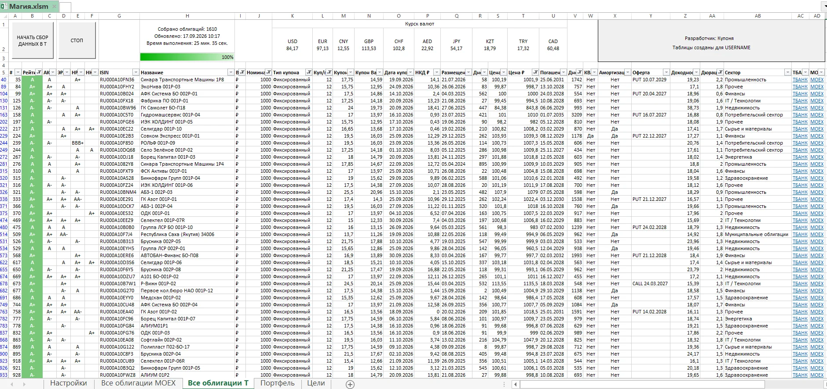Viewport: 827px width, 389px height.
Task: Select column AB header
Action: tap(757, 16)
